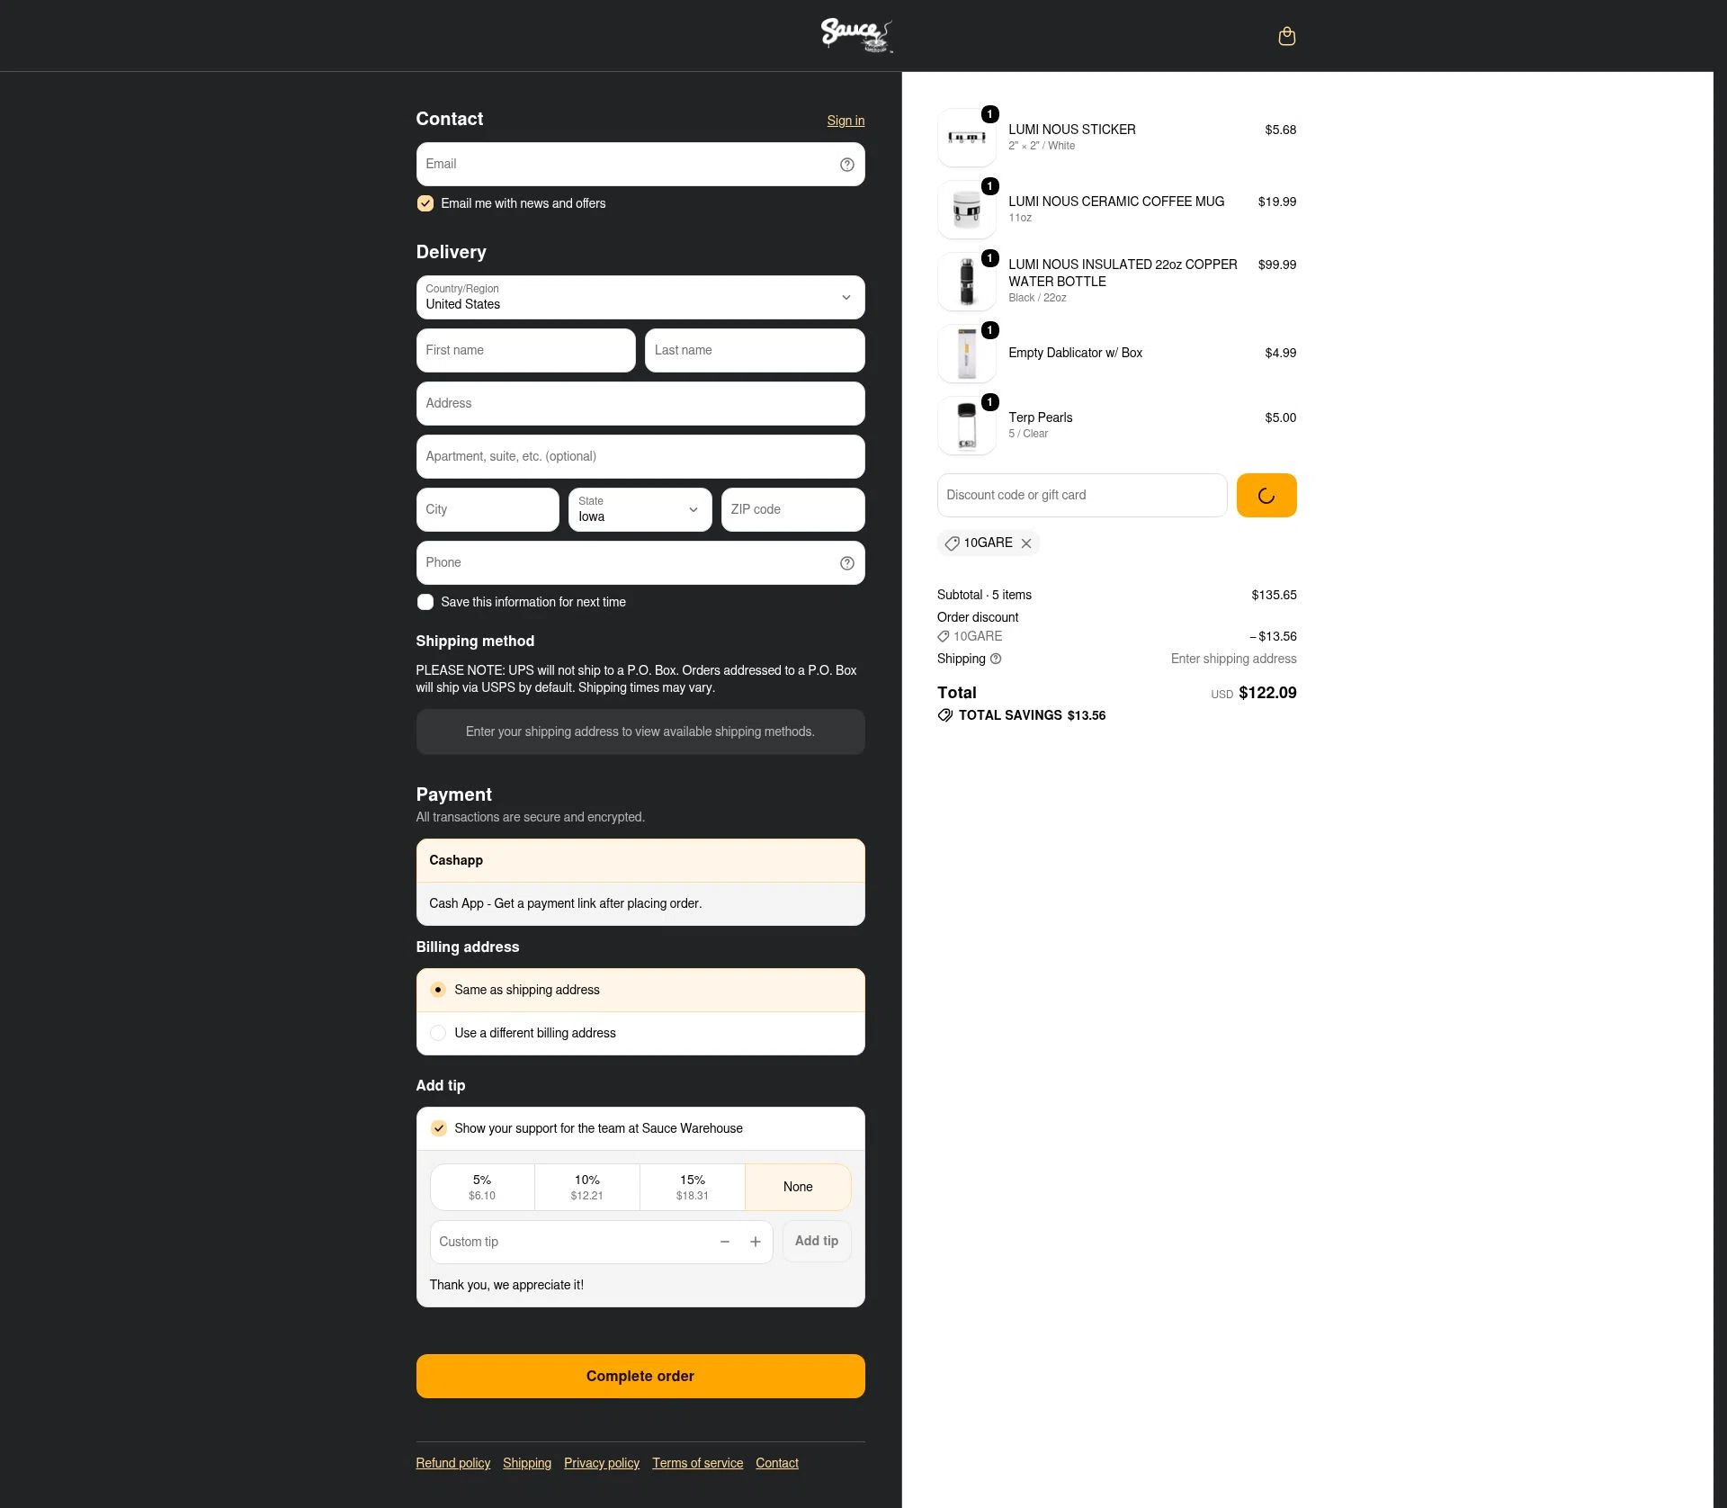1727x1508 pixels.
Task: Click the Empty Dablicator w/ Box name
Action: tap(1076, 353)
